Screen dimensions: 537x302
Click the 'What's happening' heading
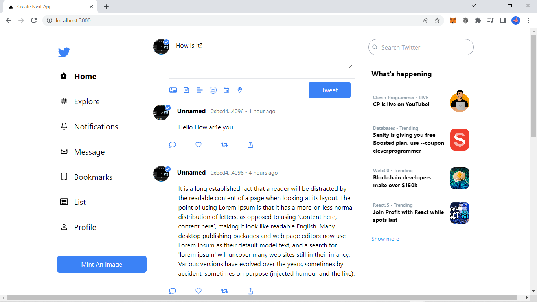coord(401,74)
